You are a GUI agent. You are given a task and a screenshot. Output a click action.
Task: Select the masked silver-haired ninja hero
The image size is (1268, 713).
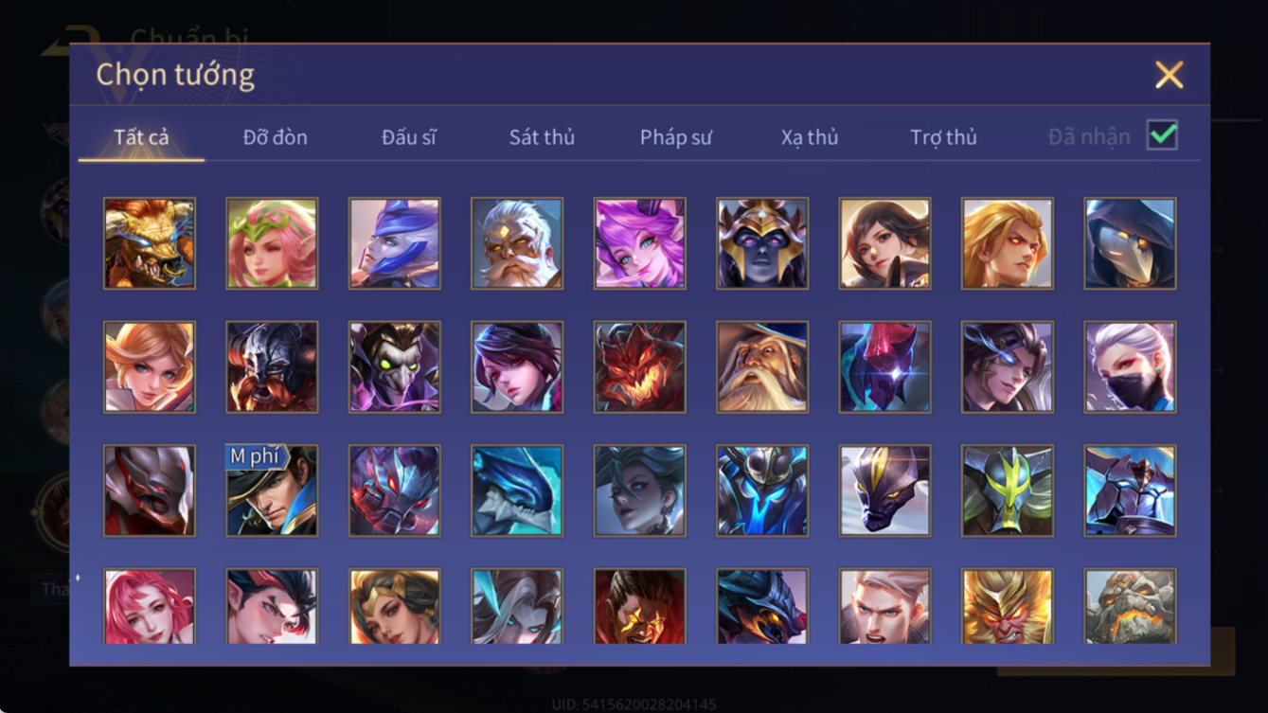(x=1131, y=367)
